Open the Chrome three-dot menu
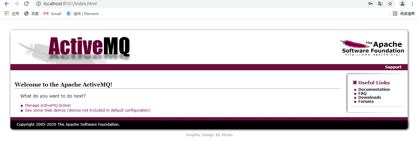 coord(412,4)
